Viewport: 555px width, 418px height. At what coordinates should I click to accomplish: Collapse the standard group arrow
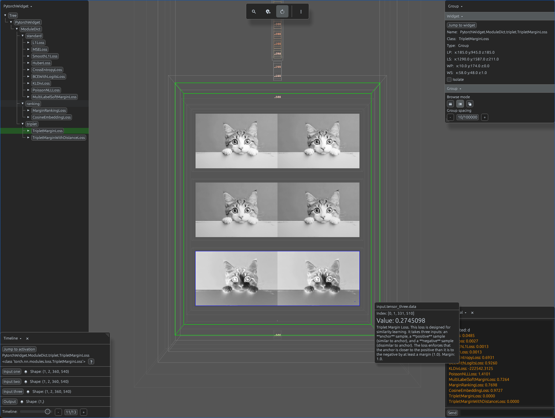pyautogui.click(x=23, y=36)
